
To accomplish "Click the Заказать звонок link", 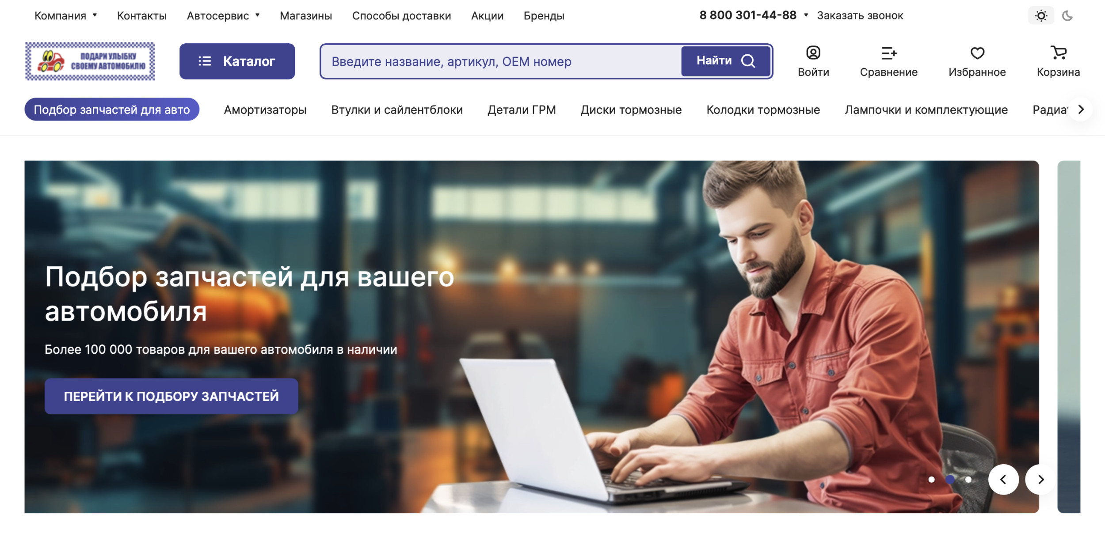I will pos(860,15).
